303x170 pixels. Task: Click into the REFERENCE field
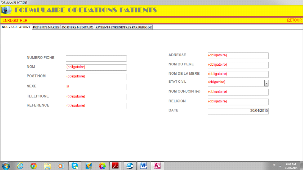click(x=96, y=106)
